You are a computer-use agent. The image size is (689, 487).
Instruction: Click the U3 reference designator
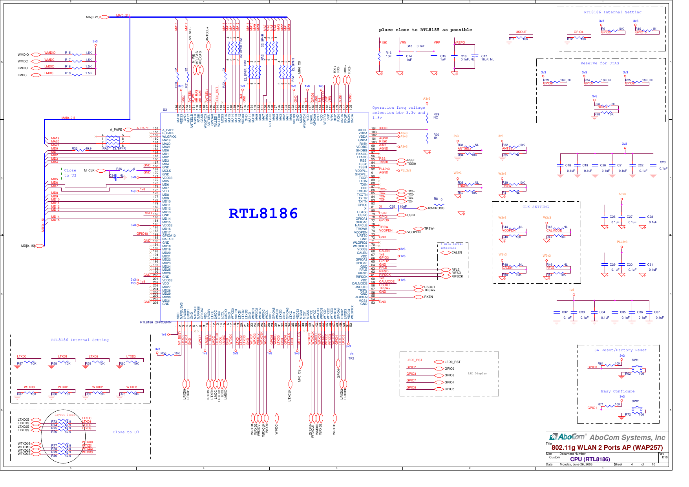(x=165, y=110)
